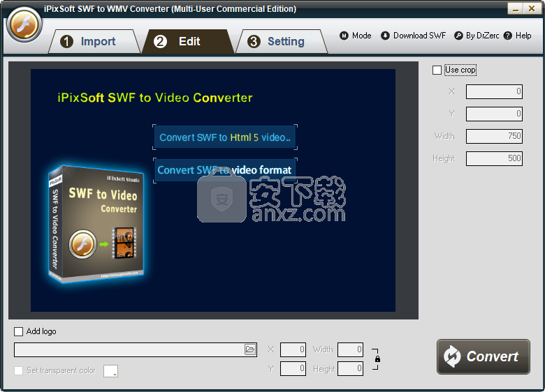The image size is (545, 392).
Task: Click the crop X input field
Action: pyautogui.click(x=494, y=91)
